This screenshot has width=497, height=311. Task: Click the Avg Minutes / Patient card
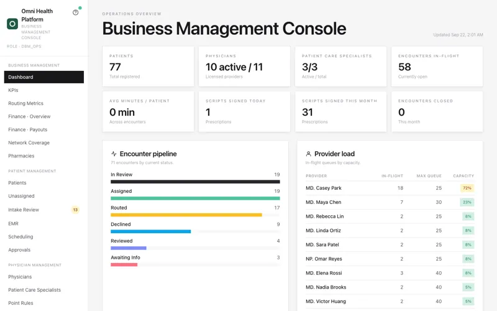click(148, 112)
